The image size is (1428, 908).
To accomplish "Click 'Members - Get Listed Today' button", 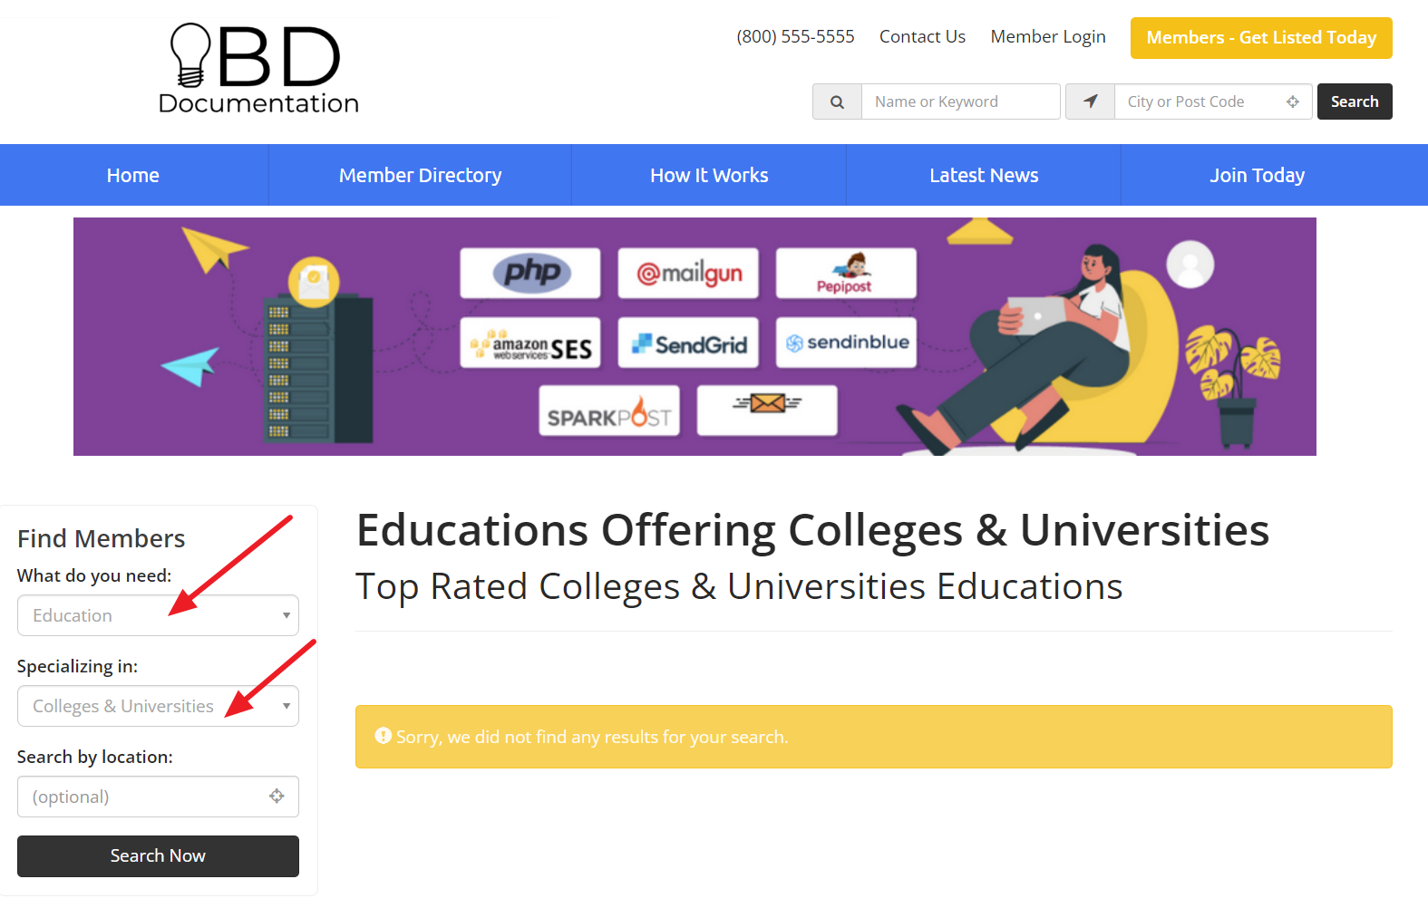I will (1261, 38).
